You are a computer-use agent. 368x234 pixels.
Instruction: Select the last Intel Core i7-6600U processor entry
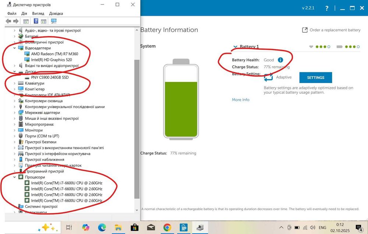[x=67, y=201]
